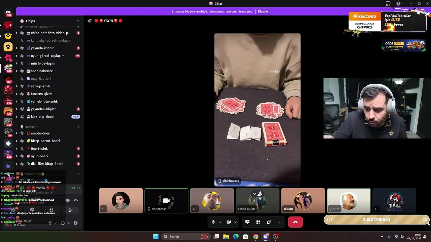
Task: Toggle noise suppression waveform icon
Action: click(68, 200)
